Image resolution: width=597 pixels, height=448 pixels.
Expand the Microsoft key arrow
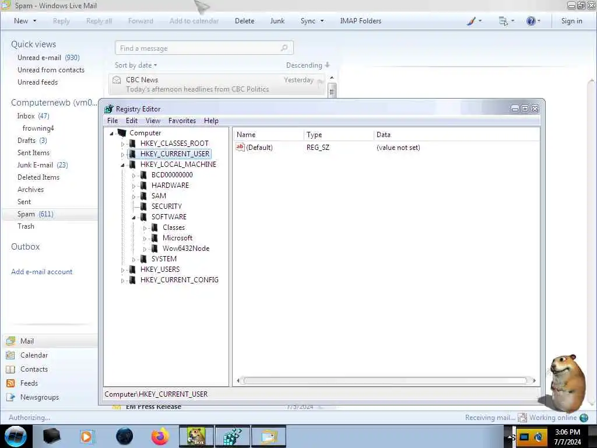(145, 239)
